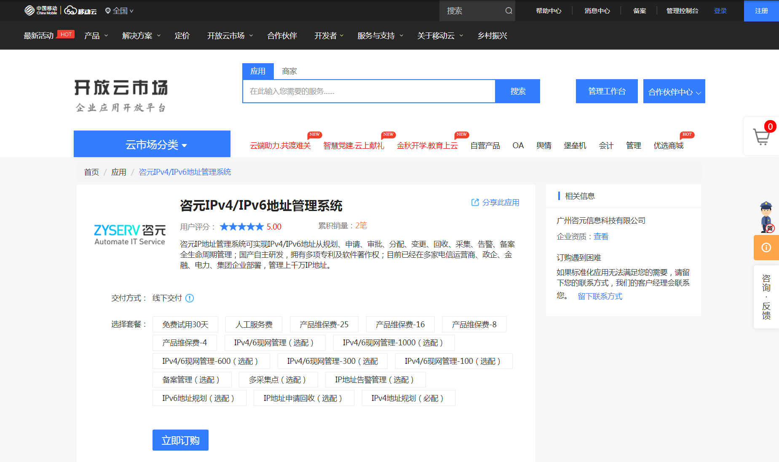Open 帮助中心
The image size is (779, 462).
[x=549, y=11]
